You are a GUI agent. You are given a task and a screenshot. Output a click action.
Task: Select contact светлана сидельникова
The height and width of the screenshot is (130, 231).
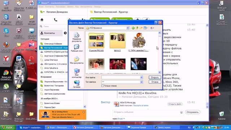pyautogui.click(x=55, y=94)
